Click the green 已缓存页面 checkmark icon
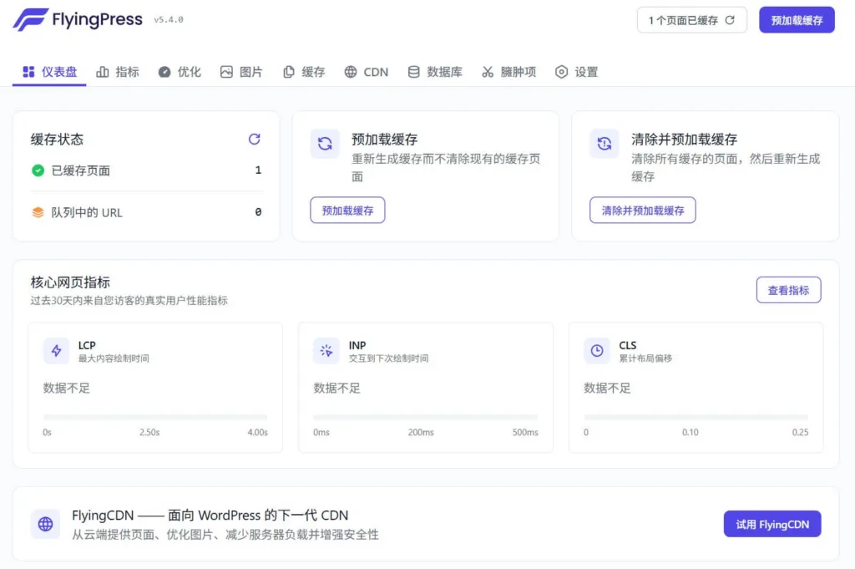855x569 pixels. click(x=38, y=170)
